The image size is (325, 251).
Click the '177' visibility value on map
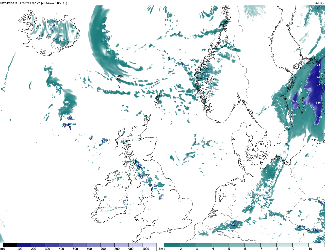click(x=295, y=101)
